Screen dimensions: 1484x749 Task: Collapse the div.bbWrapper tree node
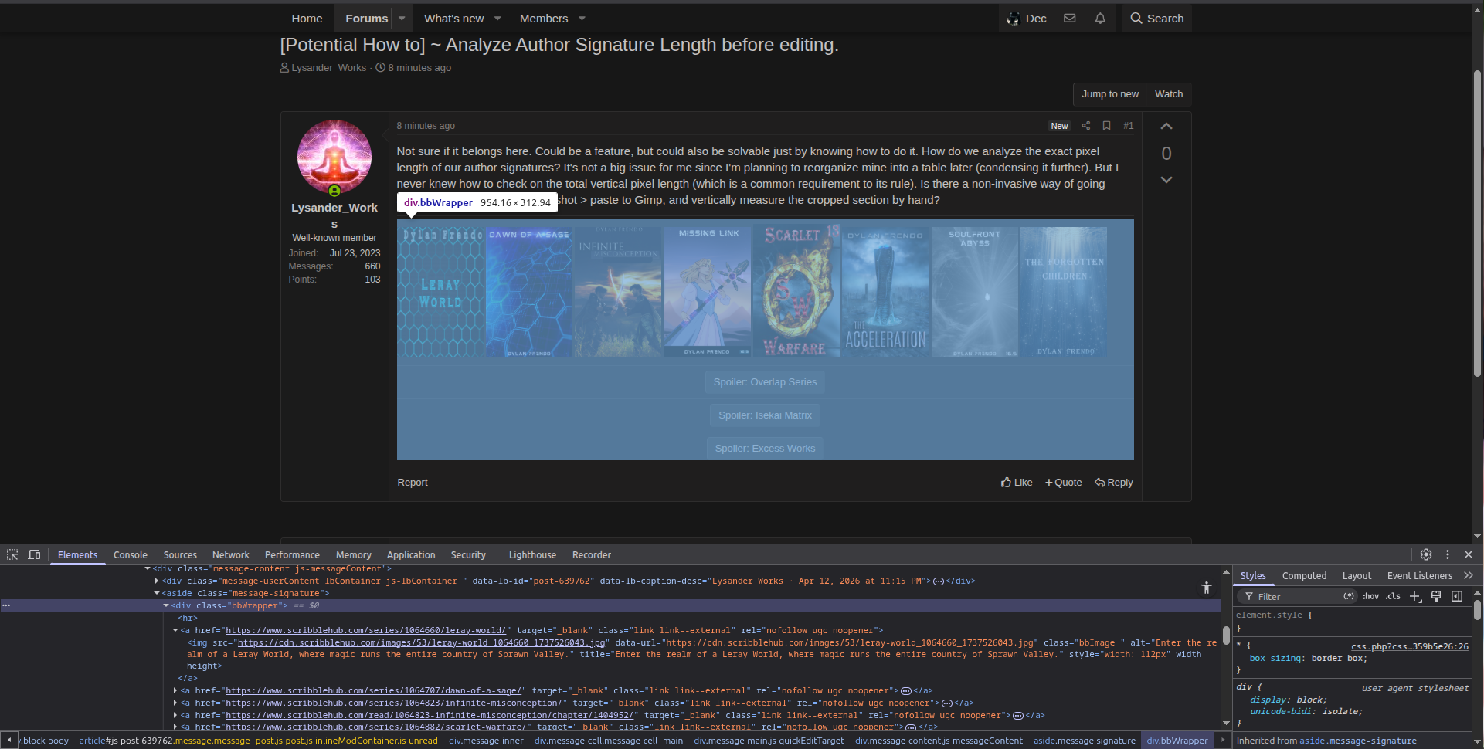pos(166,606)
